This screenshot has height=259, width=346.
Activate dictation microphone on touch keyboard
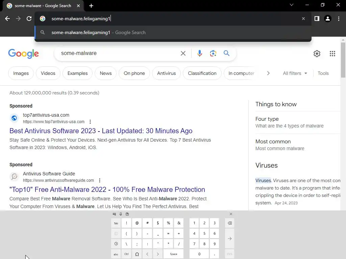click(x=121, y=214)
